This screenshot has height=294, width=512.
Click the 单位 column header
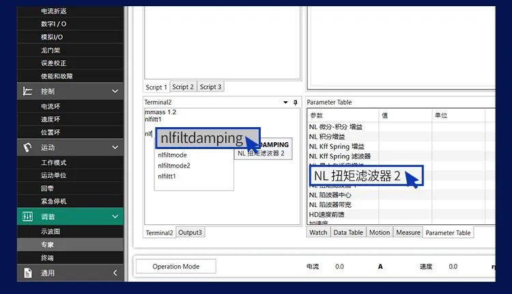pos(459,116)
